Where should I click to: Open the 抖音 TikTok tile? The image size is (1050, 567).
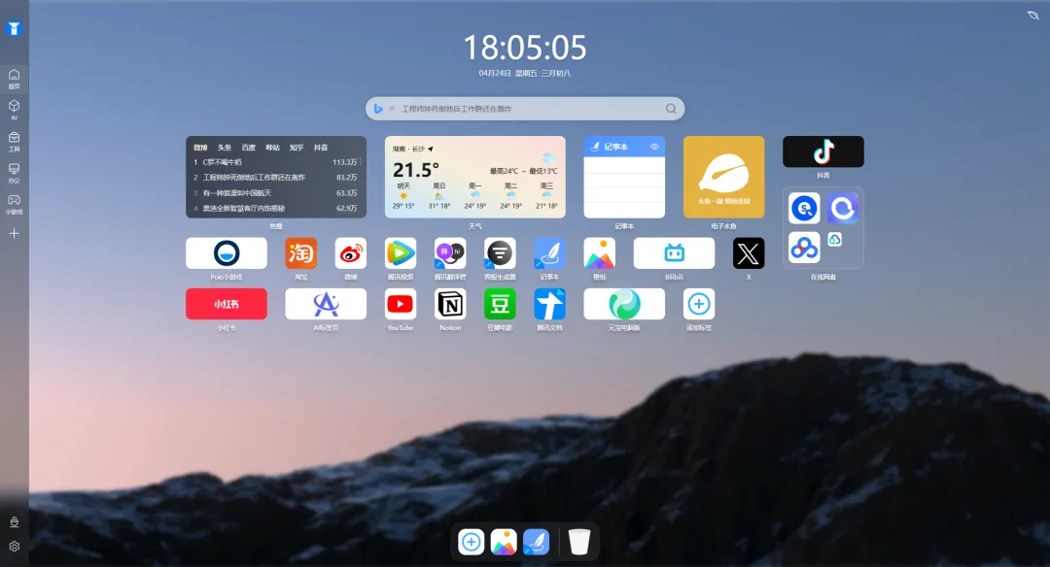pos(823,151)
